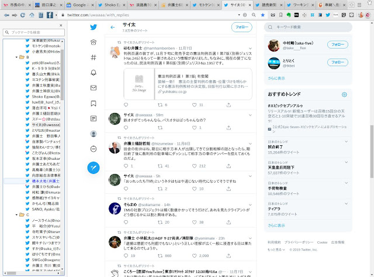Click the browser reload button
The image size is (374, 277).
click(23, 15)
